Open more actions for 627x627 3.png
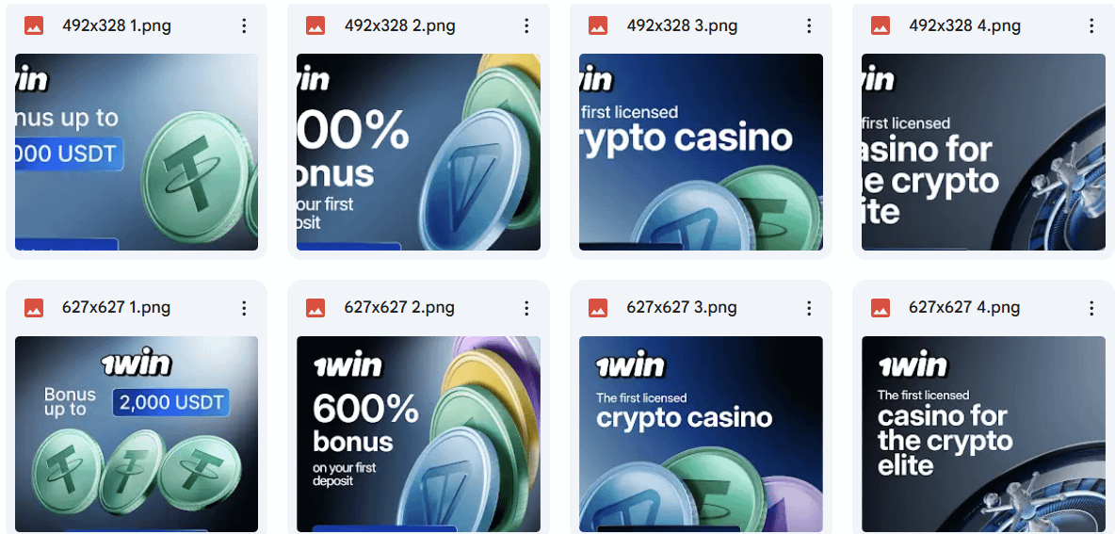 point(809,308)
